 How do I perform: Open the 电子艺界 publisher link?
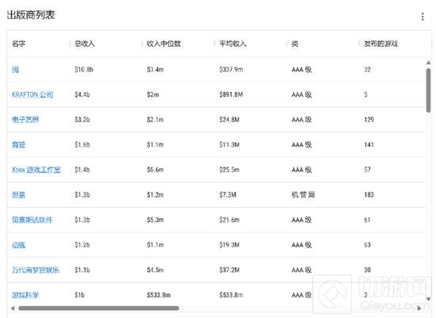[25, 120]
